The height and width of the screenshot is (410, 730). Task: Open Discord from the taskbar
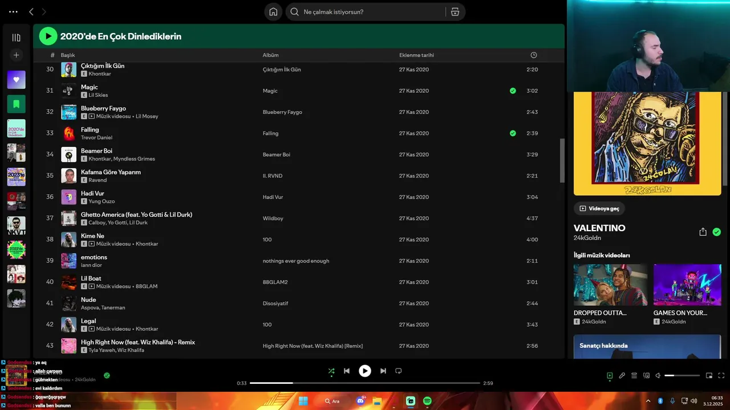tap(360, 401)
